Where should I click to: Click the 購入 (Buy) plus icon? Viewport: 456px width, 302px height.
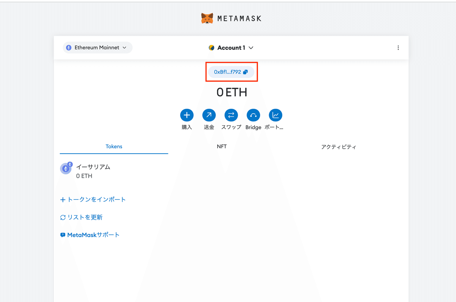[x=187, y=115]
